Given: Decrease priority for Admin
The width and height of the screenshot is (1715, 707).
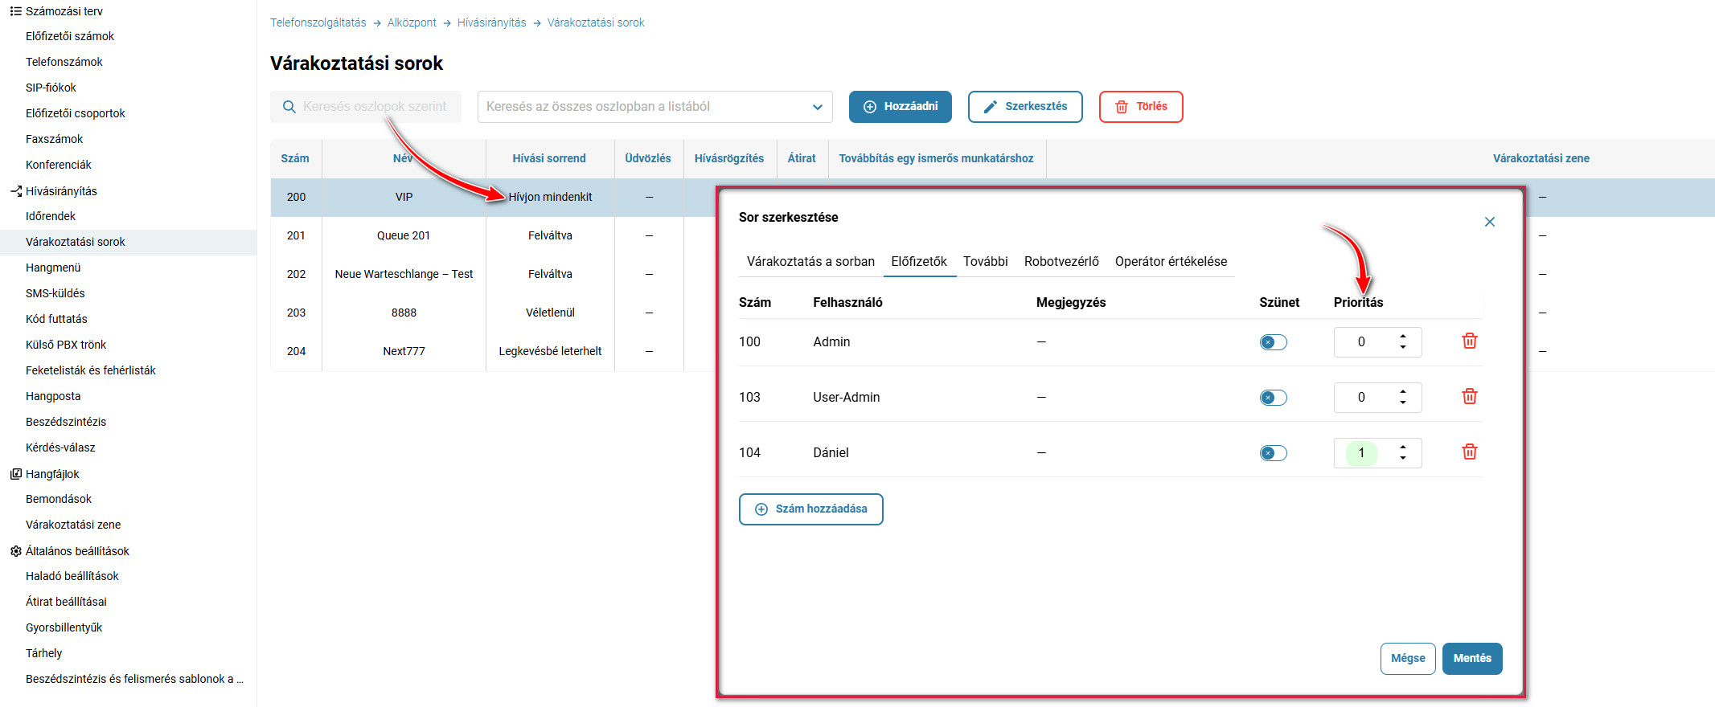Looking at the screenshot, I should 1402,347.
